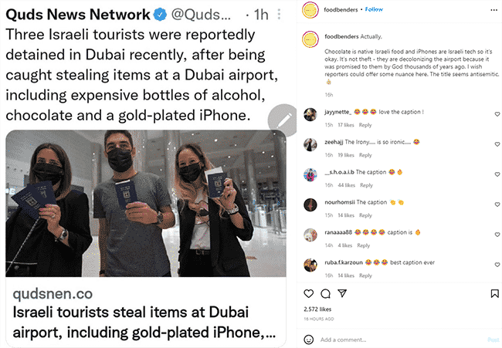
Task: Like zeehajj's comment heart
Action: (497, 144)
